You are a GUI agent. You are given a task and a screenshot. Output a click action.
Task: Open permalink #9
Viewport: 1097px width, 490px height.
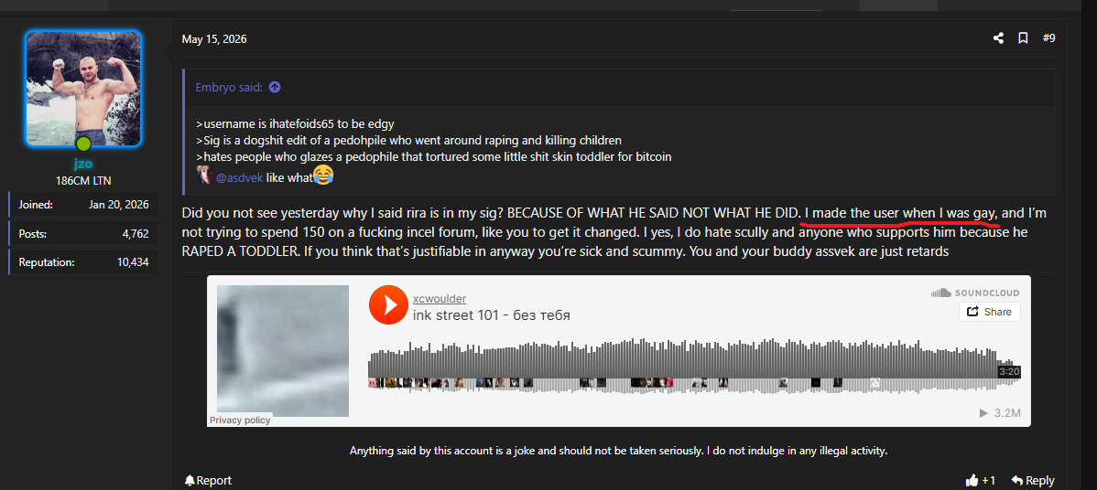(x=1048, y=38)
